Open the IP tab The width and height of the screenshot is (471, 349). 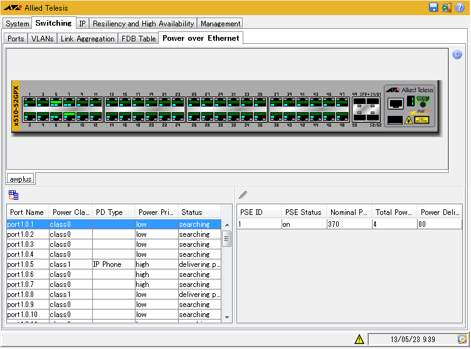pos(82,23)
